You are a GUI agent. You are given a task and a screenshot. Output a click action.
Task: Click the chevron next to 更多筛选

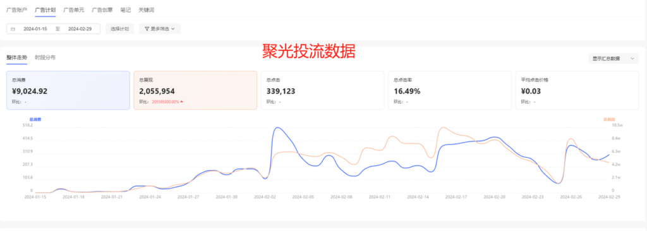pos(173,29)
